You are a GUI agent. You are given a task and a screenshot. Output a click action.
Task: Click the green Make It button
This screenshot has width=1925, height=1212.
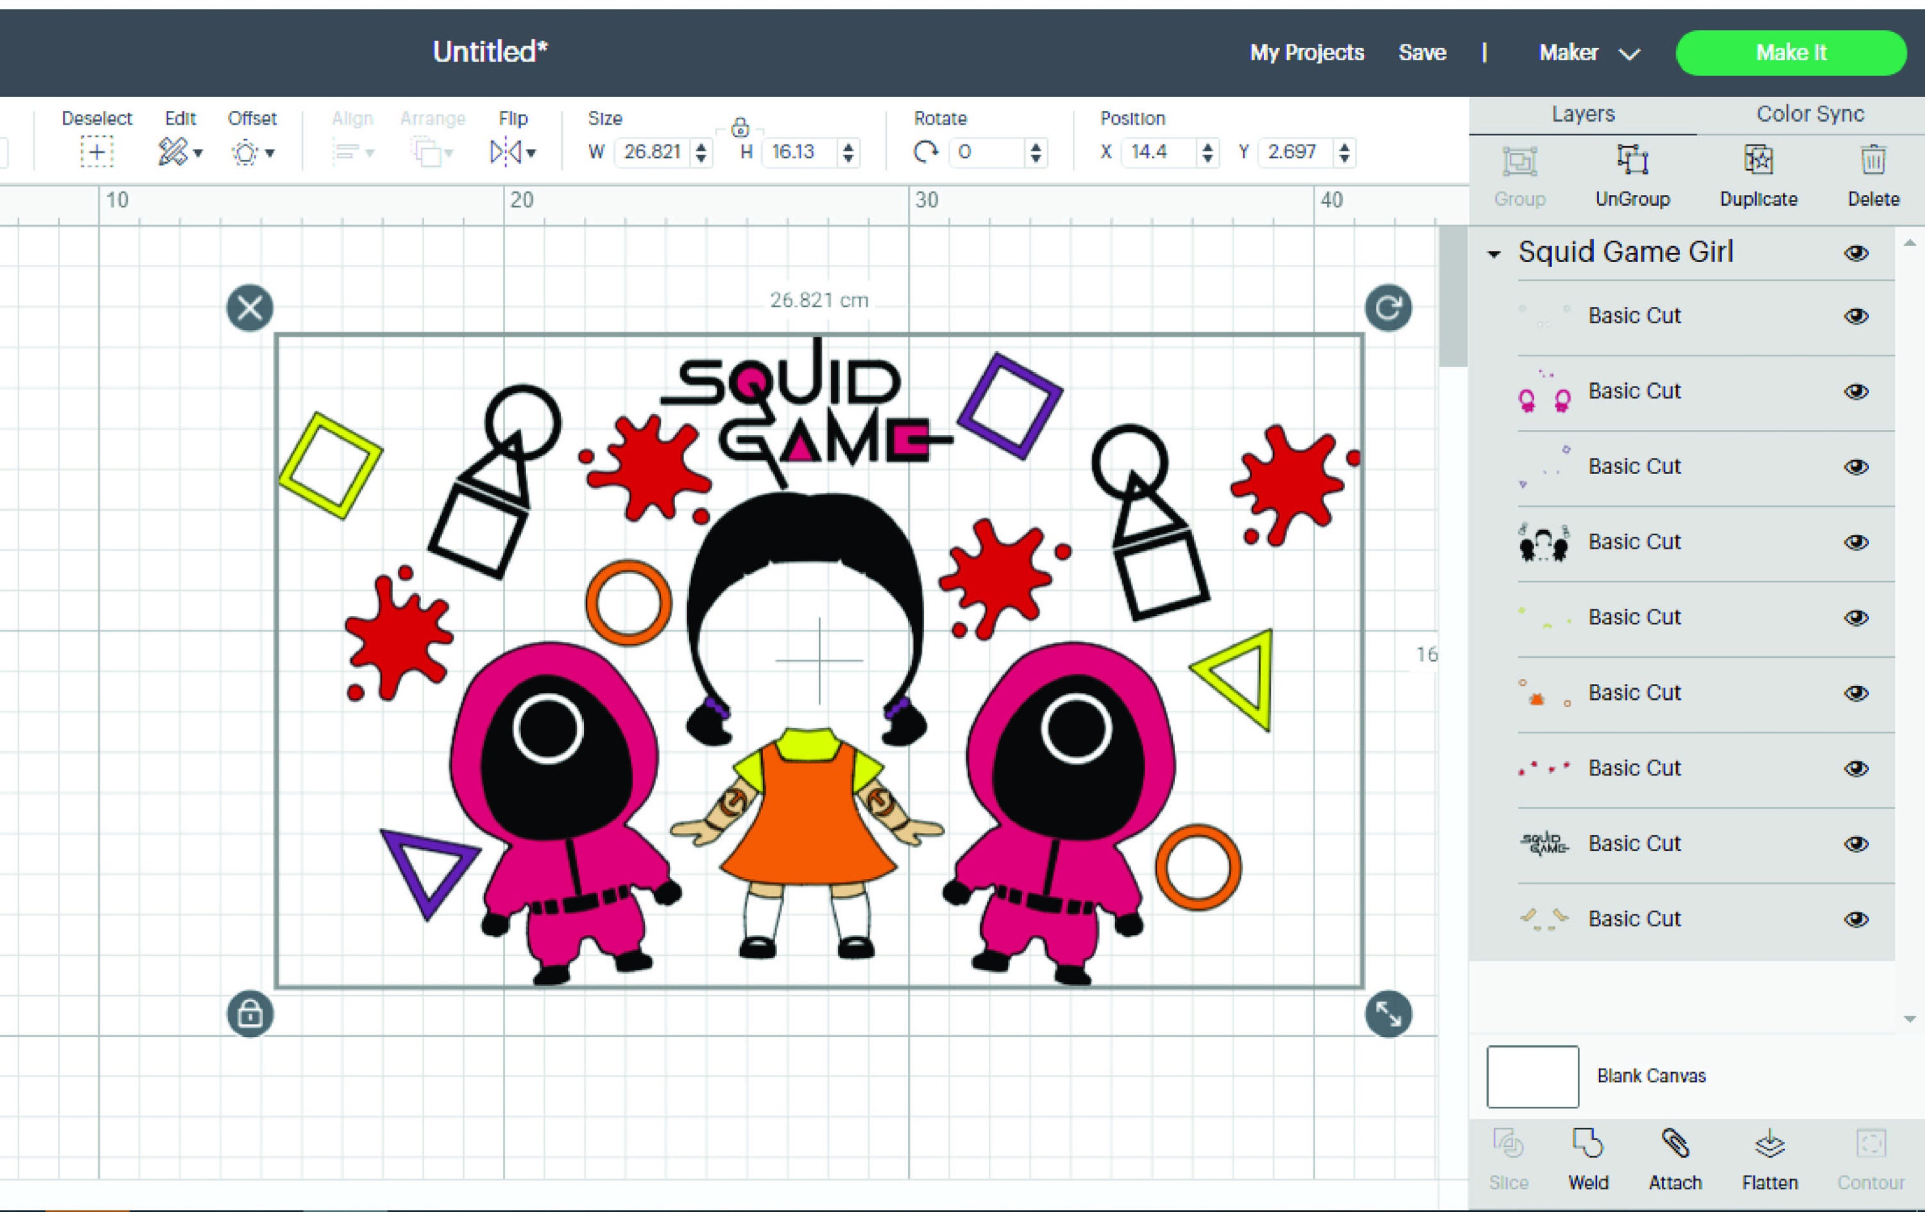tap(1791, 53)
